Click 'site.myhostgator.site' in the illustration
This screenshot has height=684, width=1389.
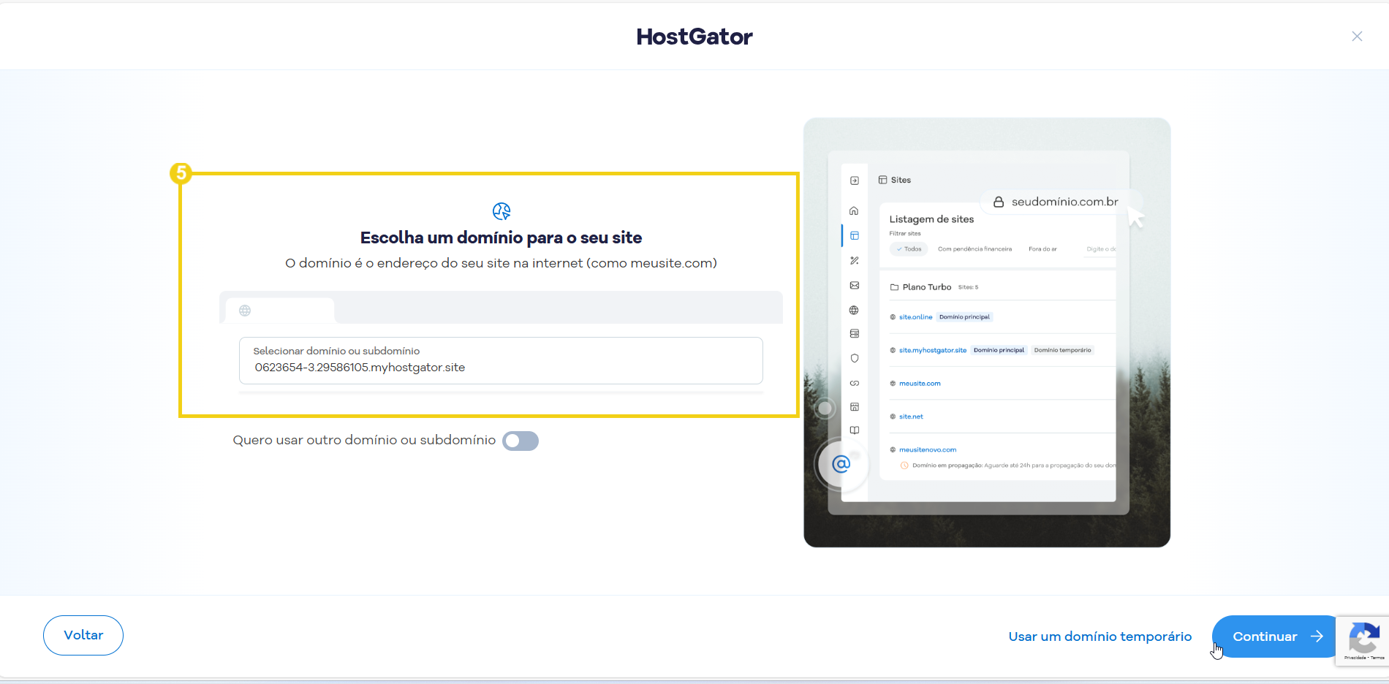[x=933, y=350]
